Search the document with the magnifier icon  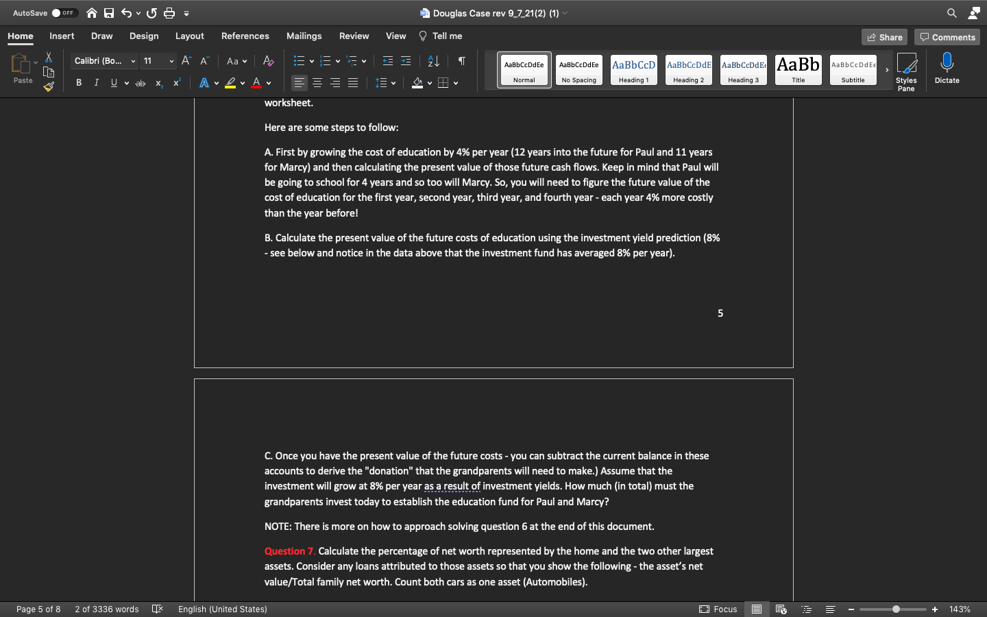pyautogui.click(x=952, y=13)
